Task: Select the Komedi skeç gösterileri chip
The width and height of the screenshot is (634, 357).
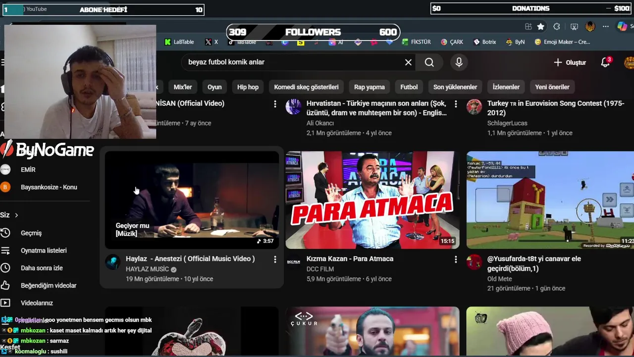Action: point(306,87)
